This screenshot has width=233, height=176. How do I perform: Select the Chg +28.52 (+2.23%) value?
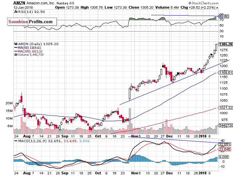pyautogui.click(x=198, y=7)
